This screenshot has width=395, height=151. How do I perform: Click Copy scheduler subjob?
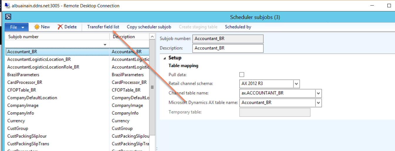[x=149, y=27]
